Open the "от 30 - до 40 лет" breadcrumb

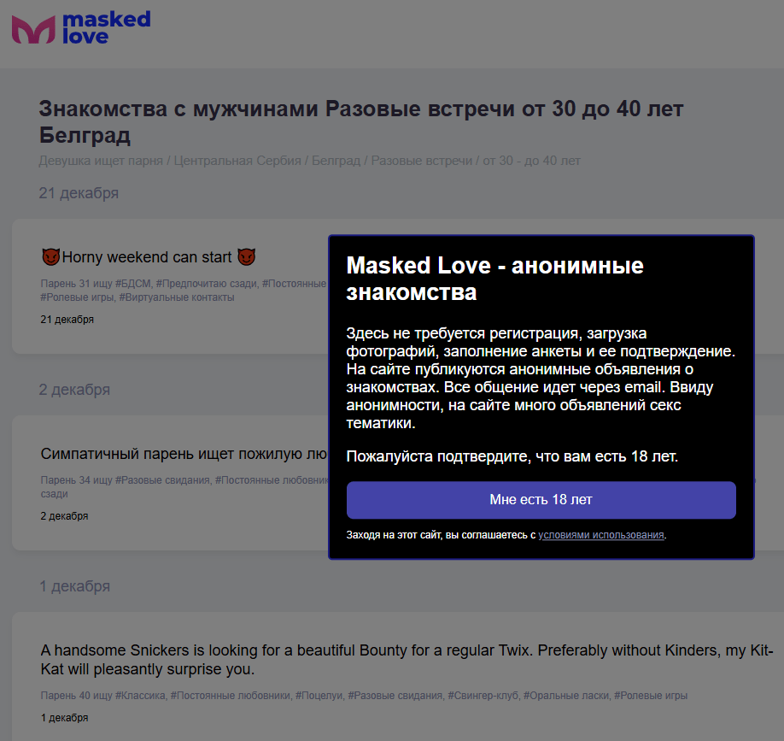[532, 161]
